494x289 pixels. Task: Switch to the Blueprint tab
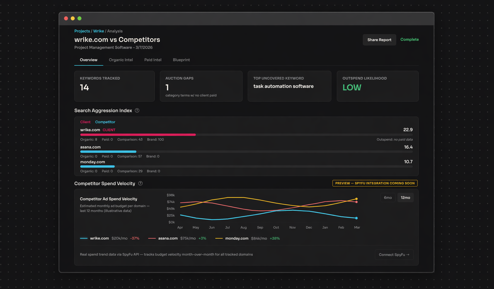click(181, 60)
